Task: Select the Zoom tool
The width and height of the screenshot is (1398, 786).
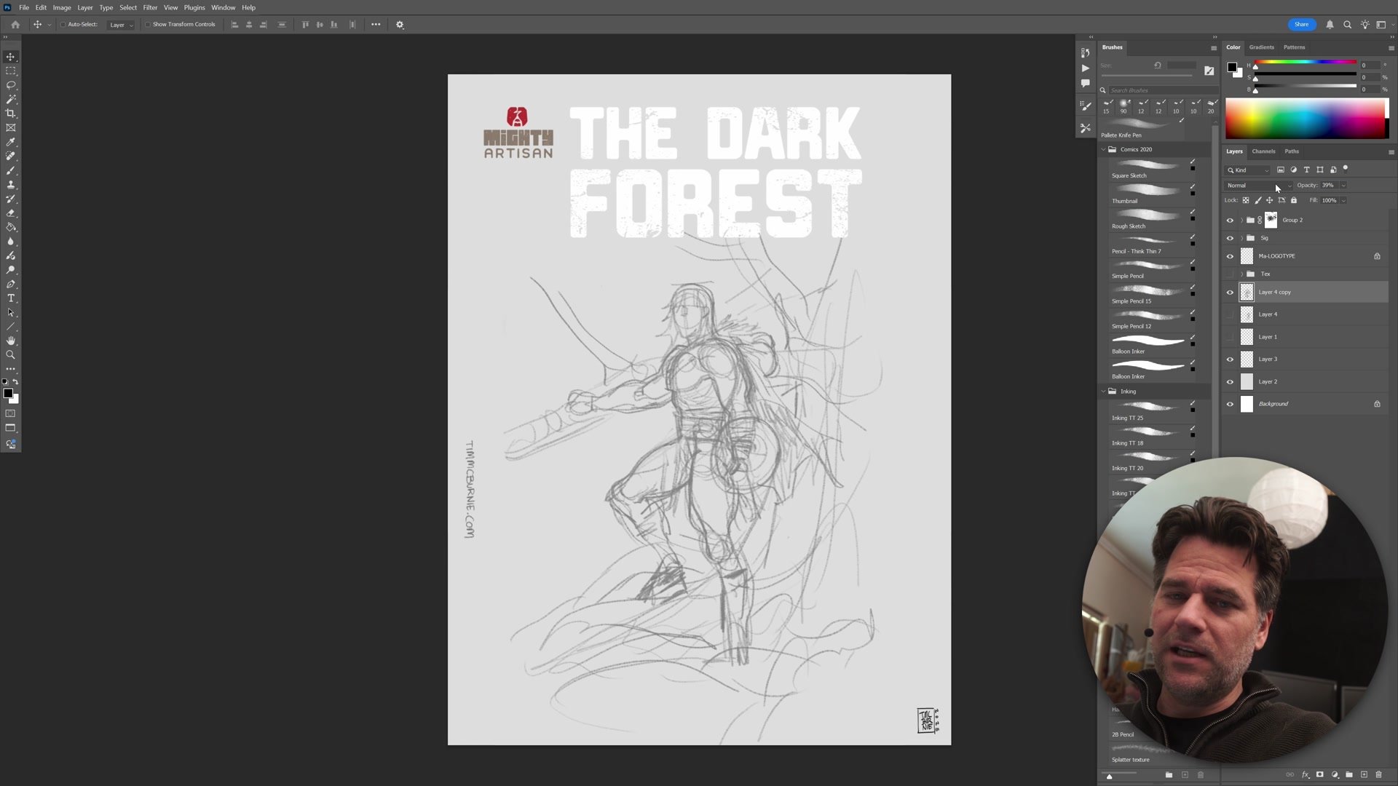Action: tap(11, 355)
